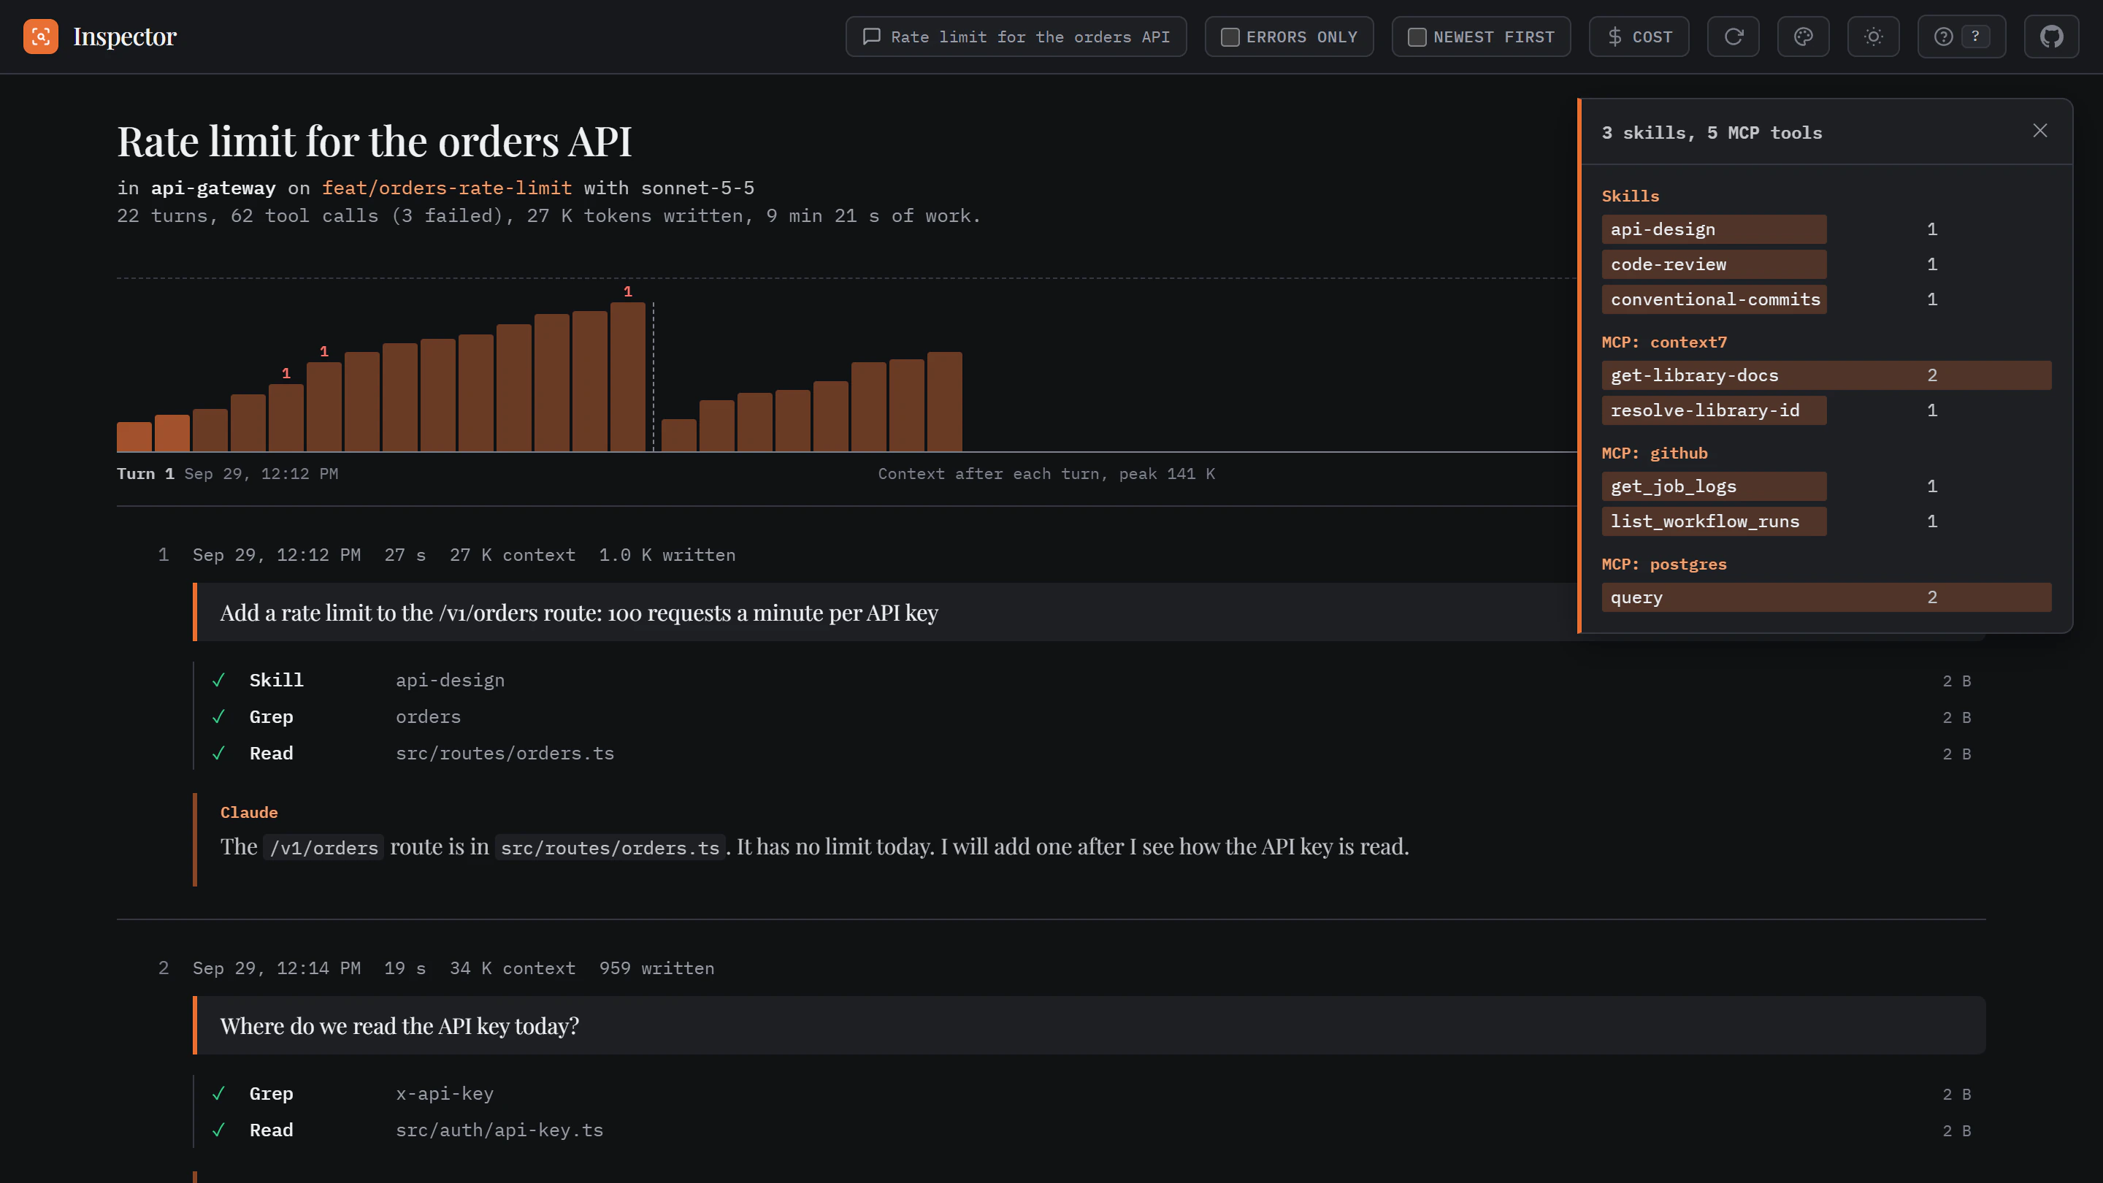2103x1183 pixels.
Task: Click the Inspector logo icon
Action: click(x=41, y=37)
